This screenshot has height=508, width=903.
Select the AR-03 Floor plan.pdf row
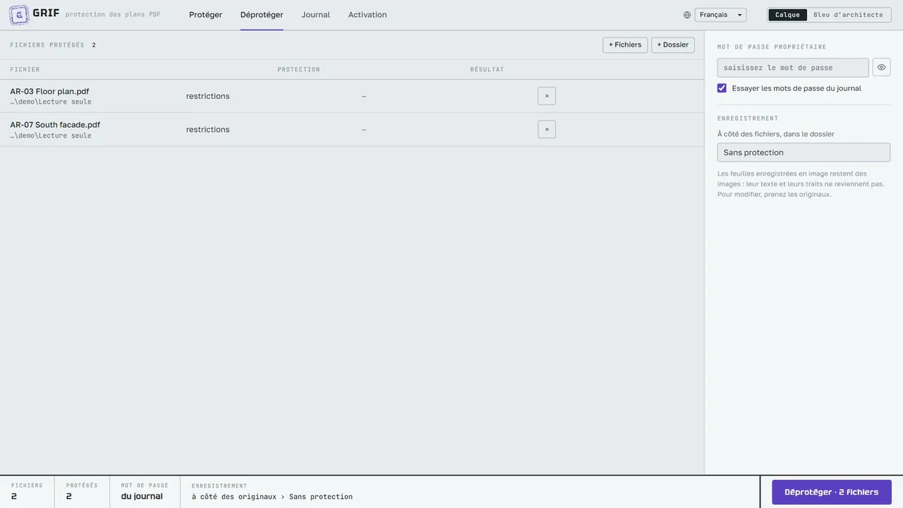[x=352, y=96]
